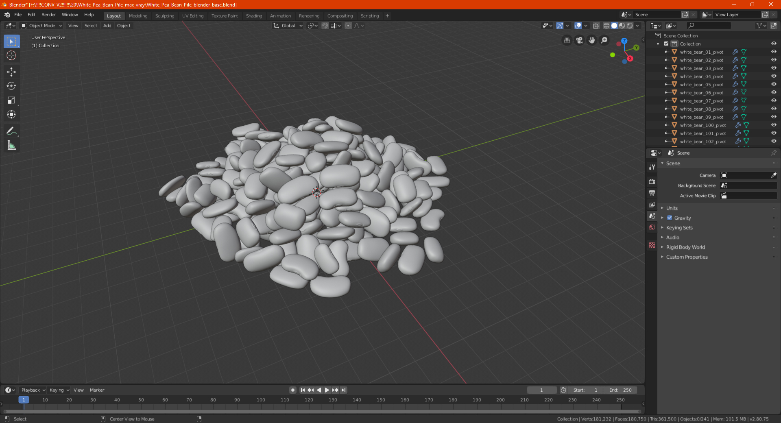Open the View Layer properties tab

652,205
